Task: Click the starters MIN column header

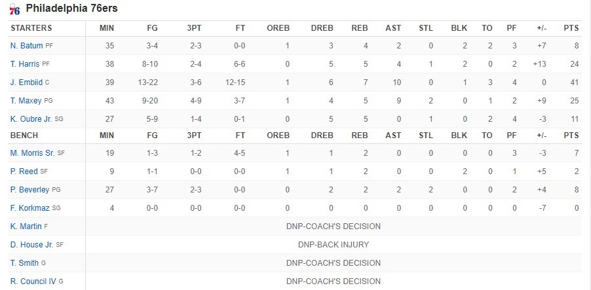Action: click(107, 28)
